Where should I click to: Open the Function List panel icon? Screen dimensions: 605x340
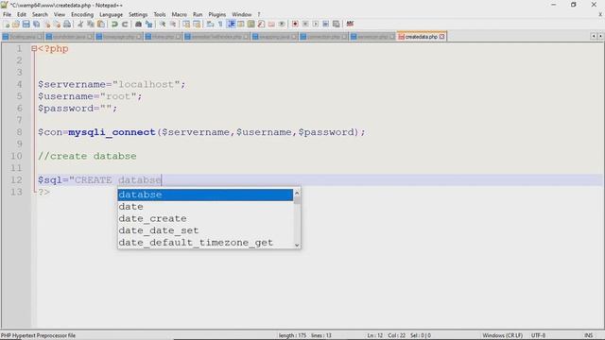[261, 25]
